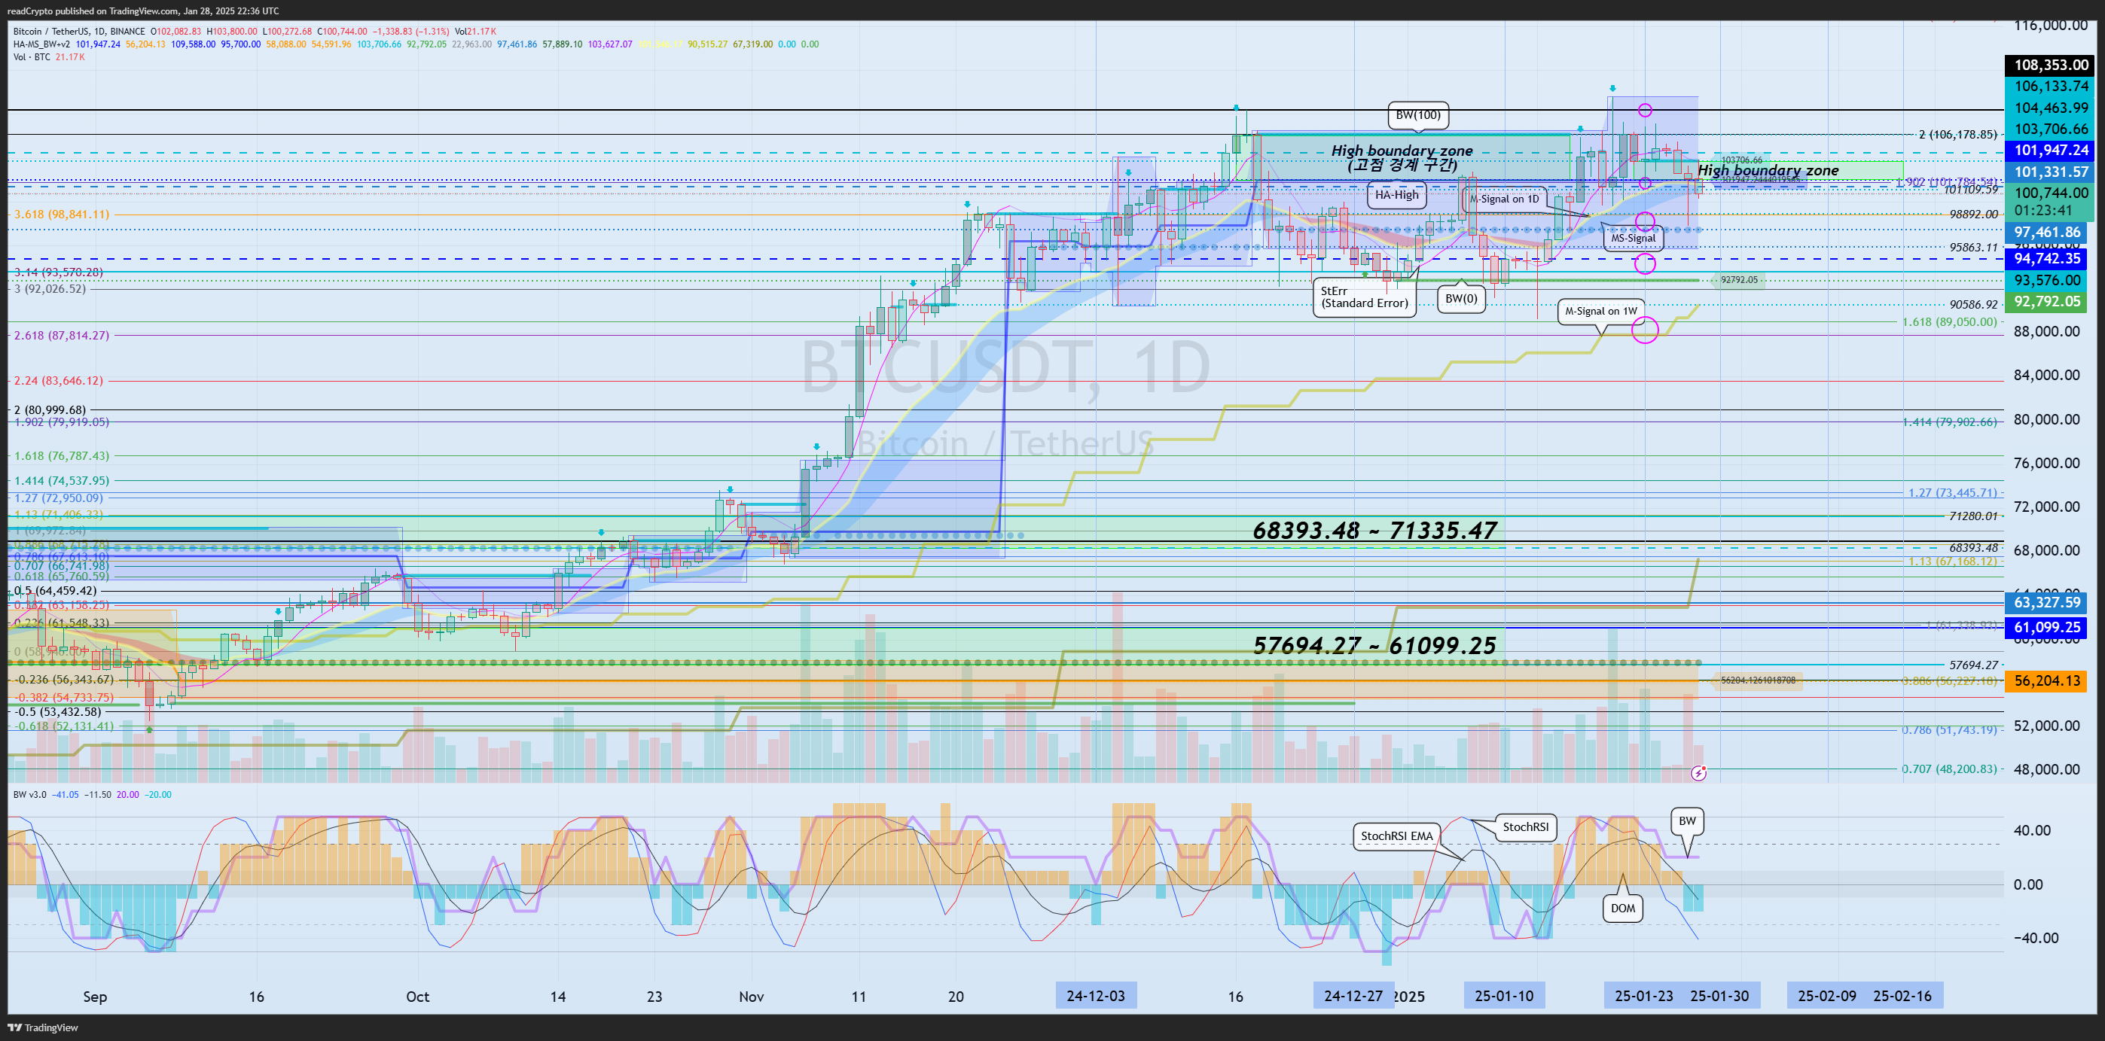The image size is (2105, 1041).
Task: Click the DOM callout in indicator pane
Action: tap(1623, 909)
